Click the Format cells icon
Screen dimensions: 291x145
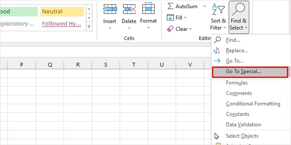point(148,8)
